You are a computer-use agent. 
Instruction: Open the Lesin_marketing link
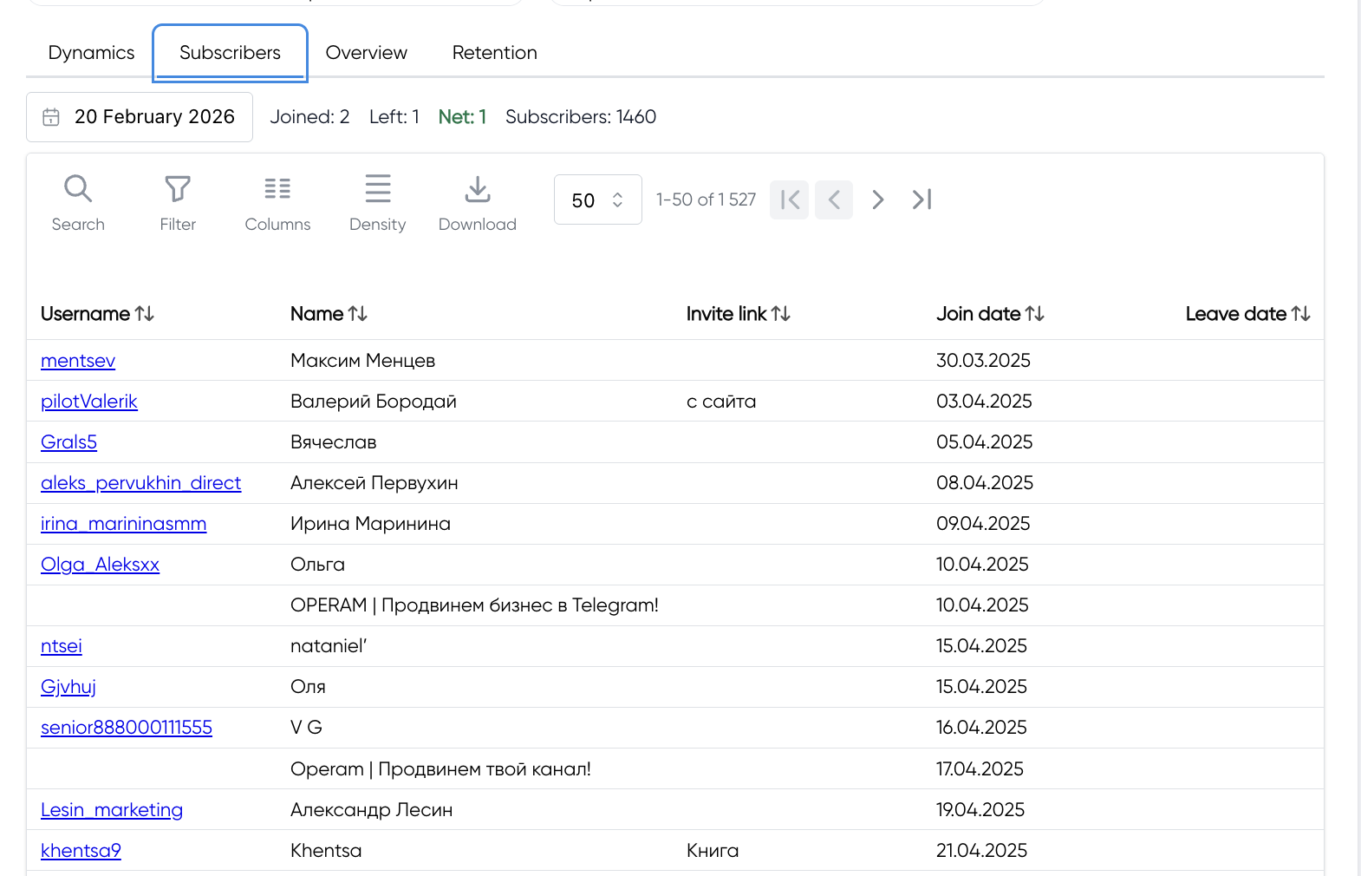point(112,810)
